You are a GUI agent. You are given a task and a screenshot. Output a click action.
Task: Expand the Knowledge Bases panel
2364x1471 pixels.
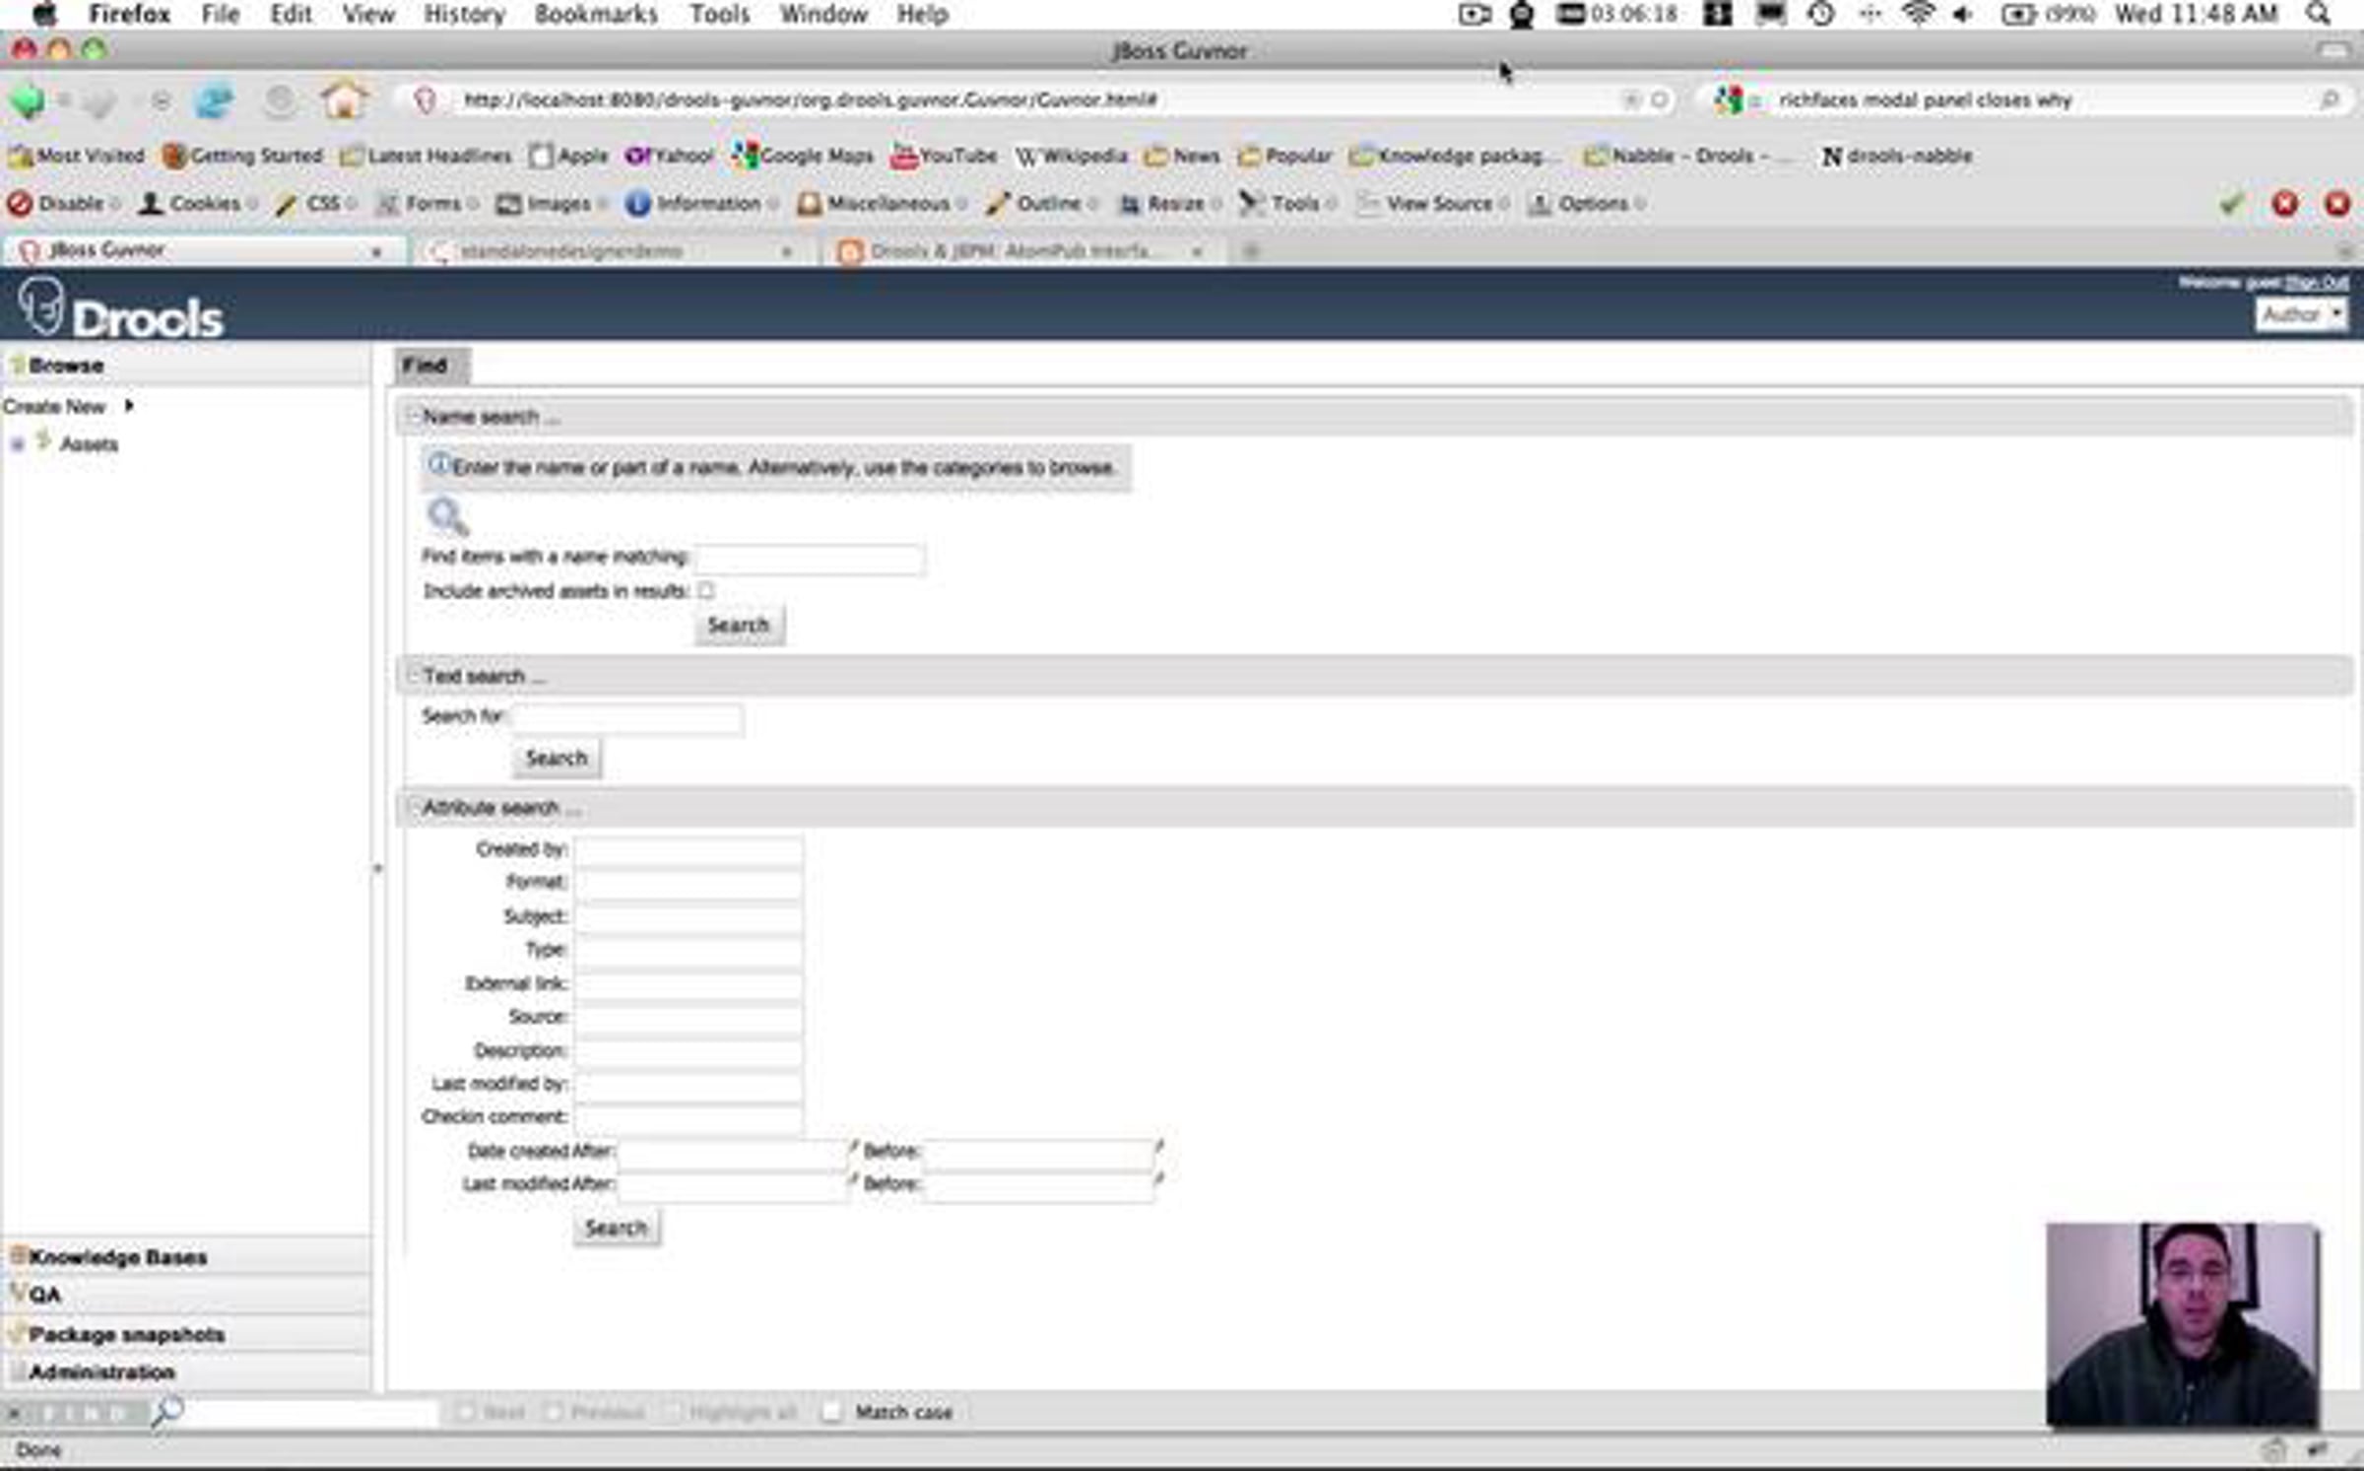pos(186,1256)
